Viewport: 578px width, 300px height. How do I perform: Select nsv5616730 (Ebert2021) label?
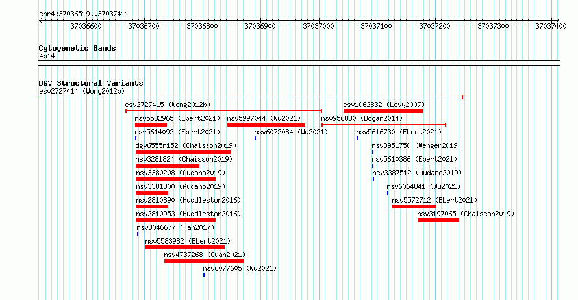tap(399, 132)
